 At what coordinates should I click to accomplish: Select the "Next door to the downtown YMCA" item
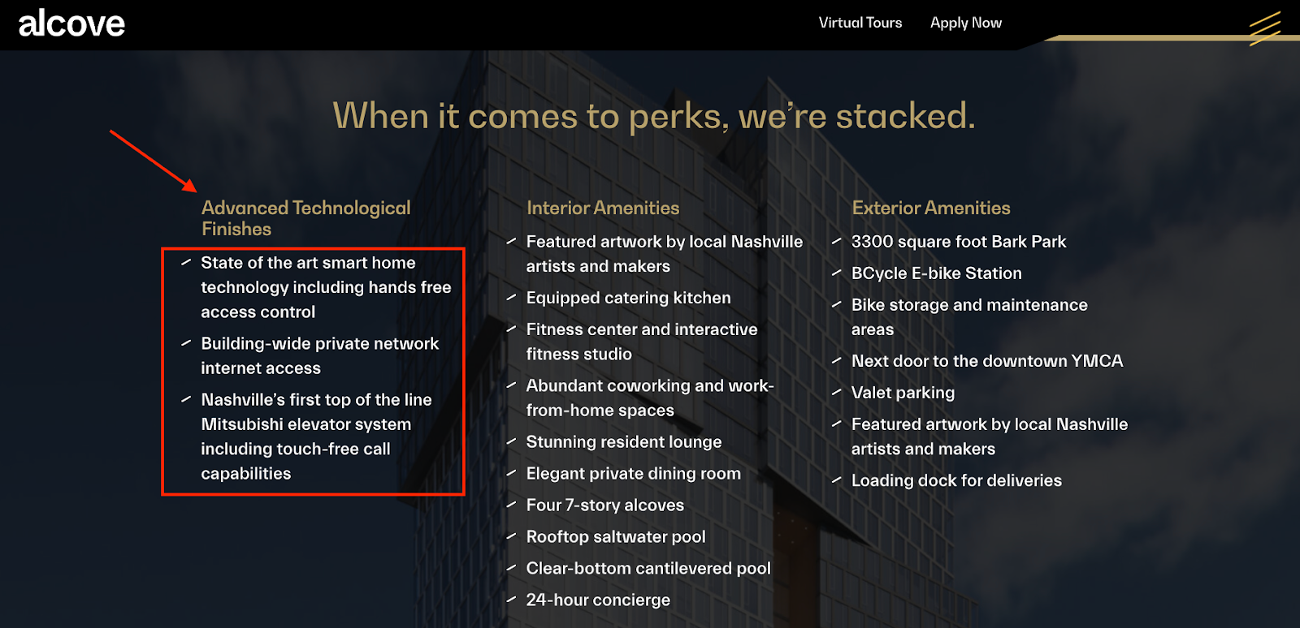pos(987,361)
